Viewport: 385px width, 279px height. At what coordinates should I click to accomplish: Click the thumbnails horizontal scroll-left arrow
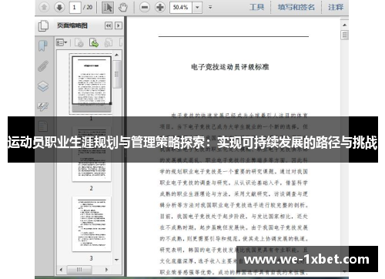click(61, 270)
